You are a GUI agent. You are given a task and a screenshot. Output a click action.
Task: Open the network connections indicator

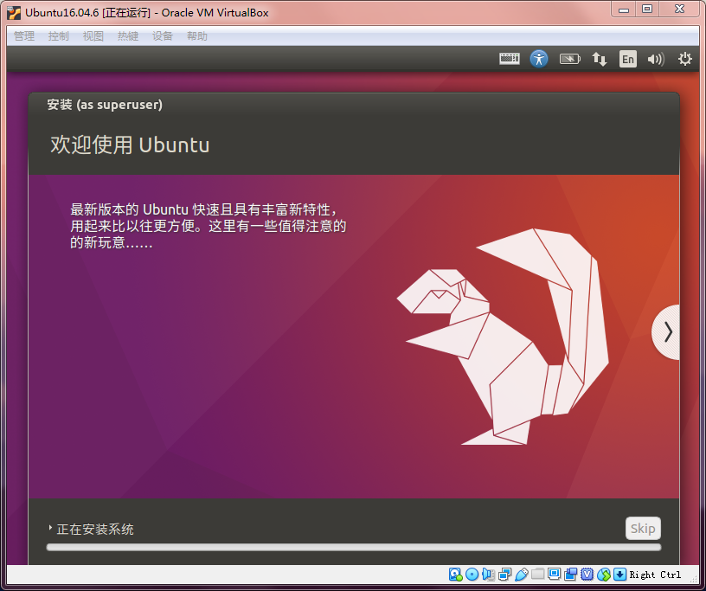pos(600,59)
